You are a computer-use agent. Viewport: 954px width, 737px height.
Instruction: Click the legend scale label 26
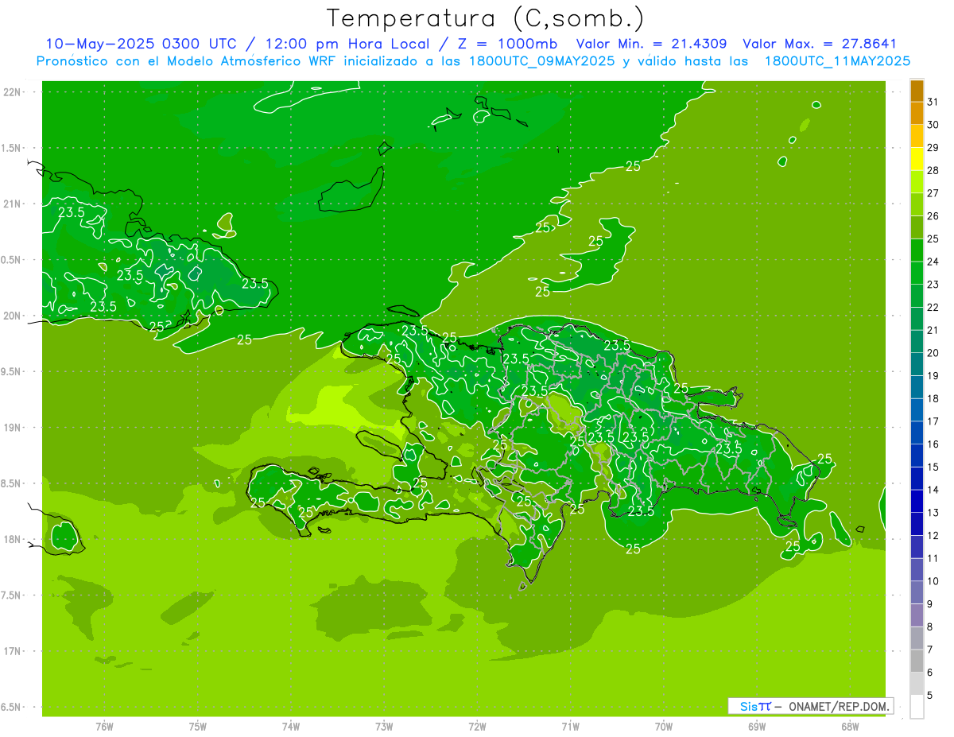(x=933, y=216)
